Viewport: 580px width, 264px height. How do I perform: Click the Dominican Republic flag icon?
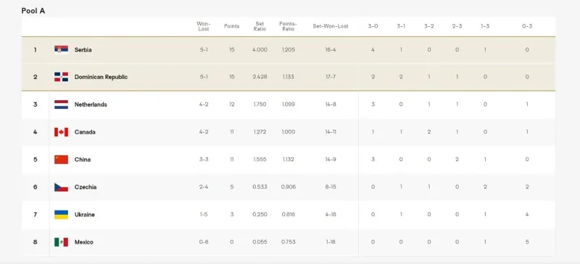pyautogui.click(x=61, y=77)
